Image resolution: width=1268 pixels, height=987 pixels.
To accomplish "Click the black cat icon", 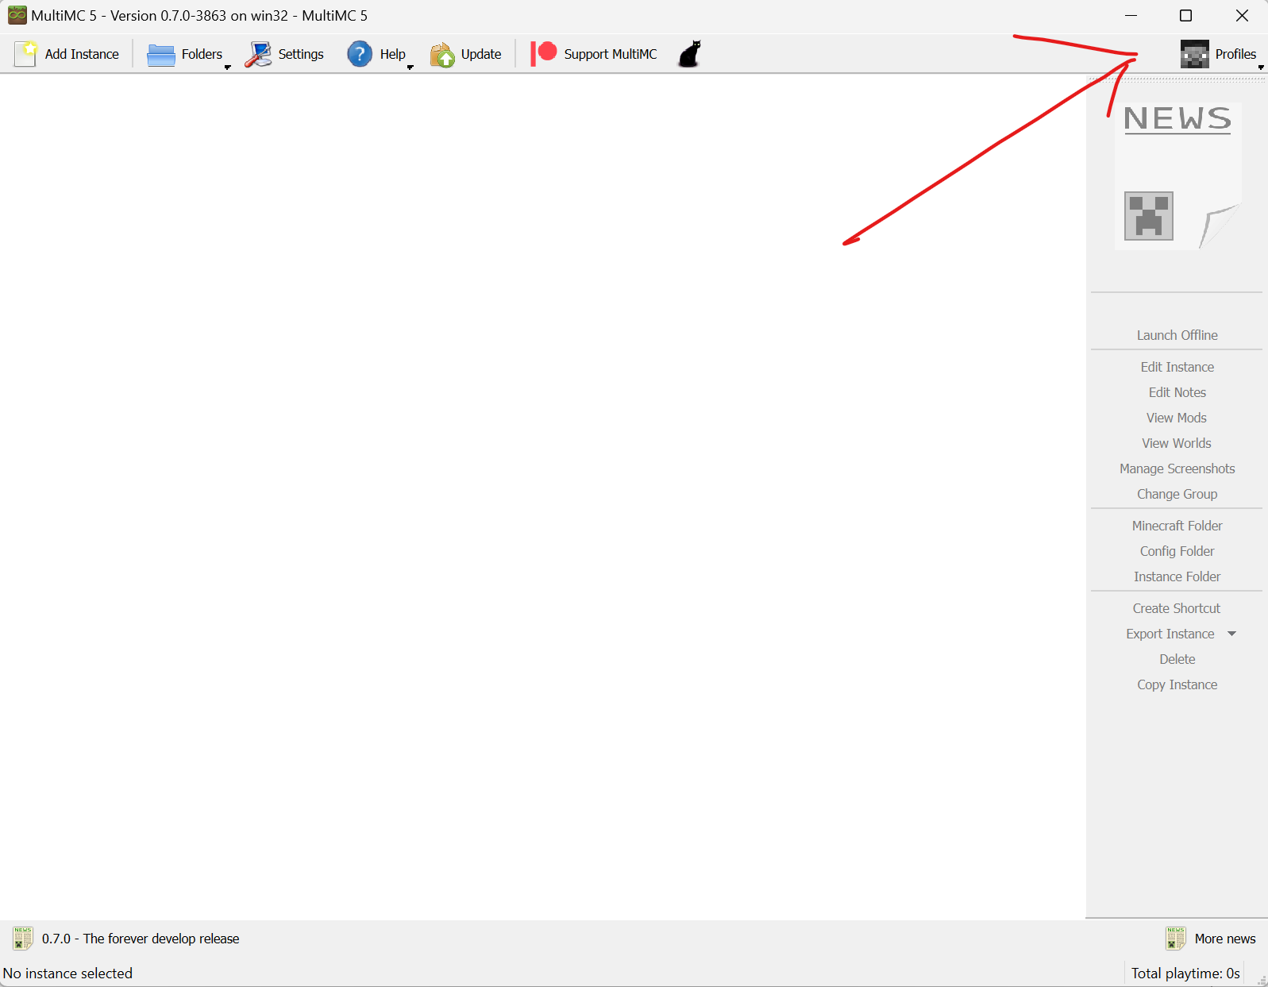I will pos(690,54).
